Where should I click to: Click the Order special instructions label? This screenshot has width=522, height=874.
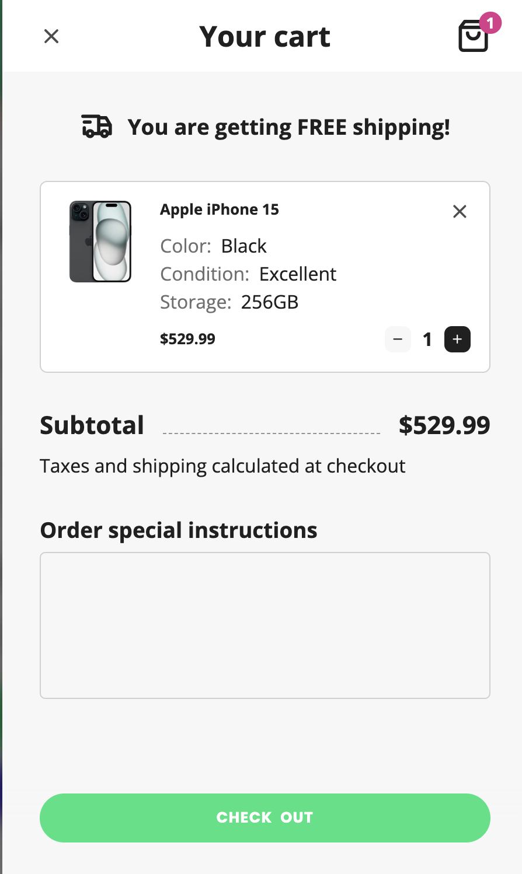(x=179, y=530)
